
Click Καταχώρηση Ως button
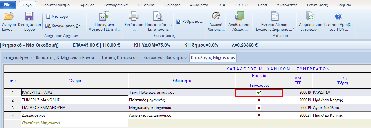65,26
